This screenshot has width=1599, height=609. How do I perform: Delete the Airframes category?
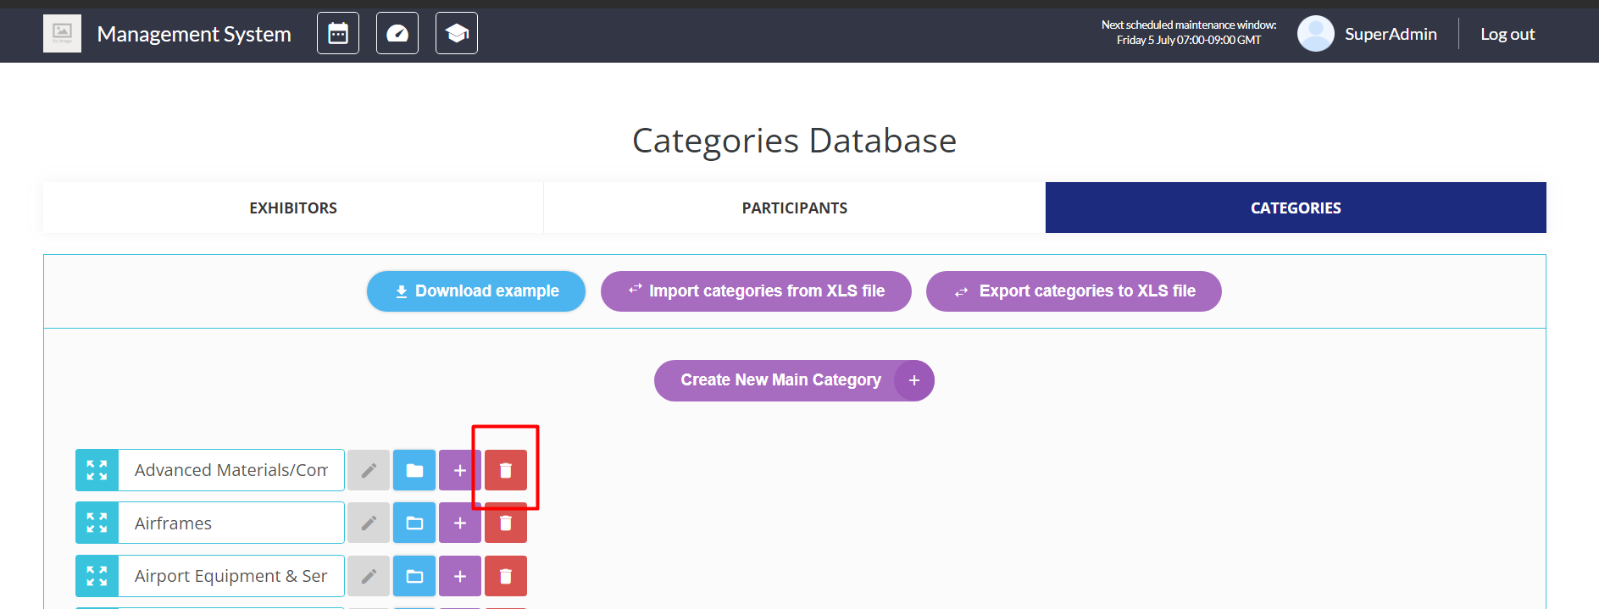tap(506, 523)
